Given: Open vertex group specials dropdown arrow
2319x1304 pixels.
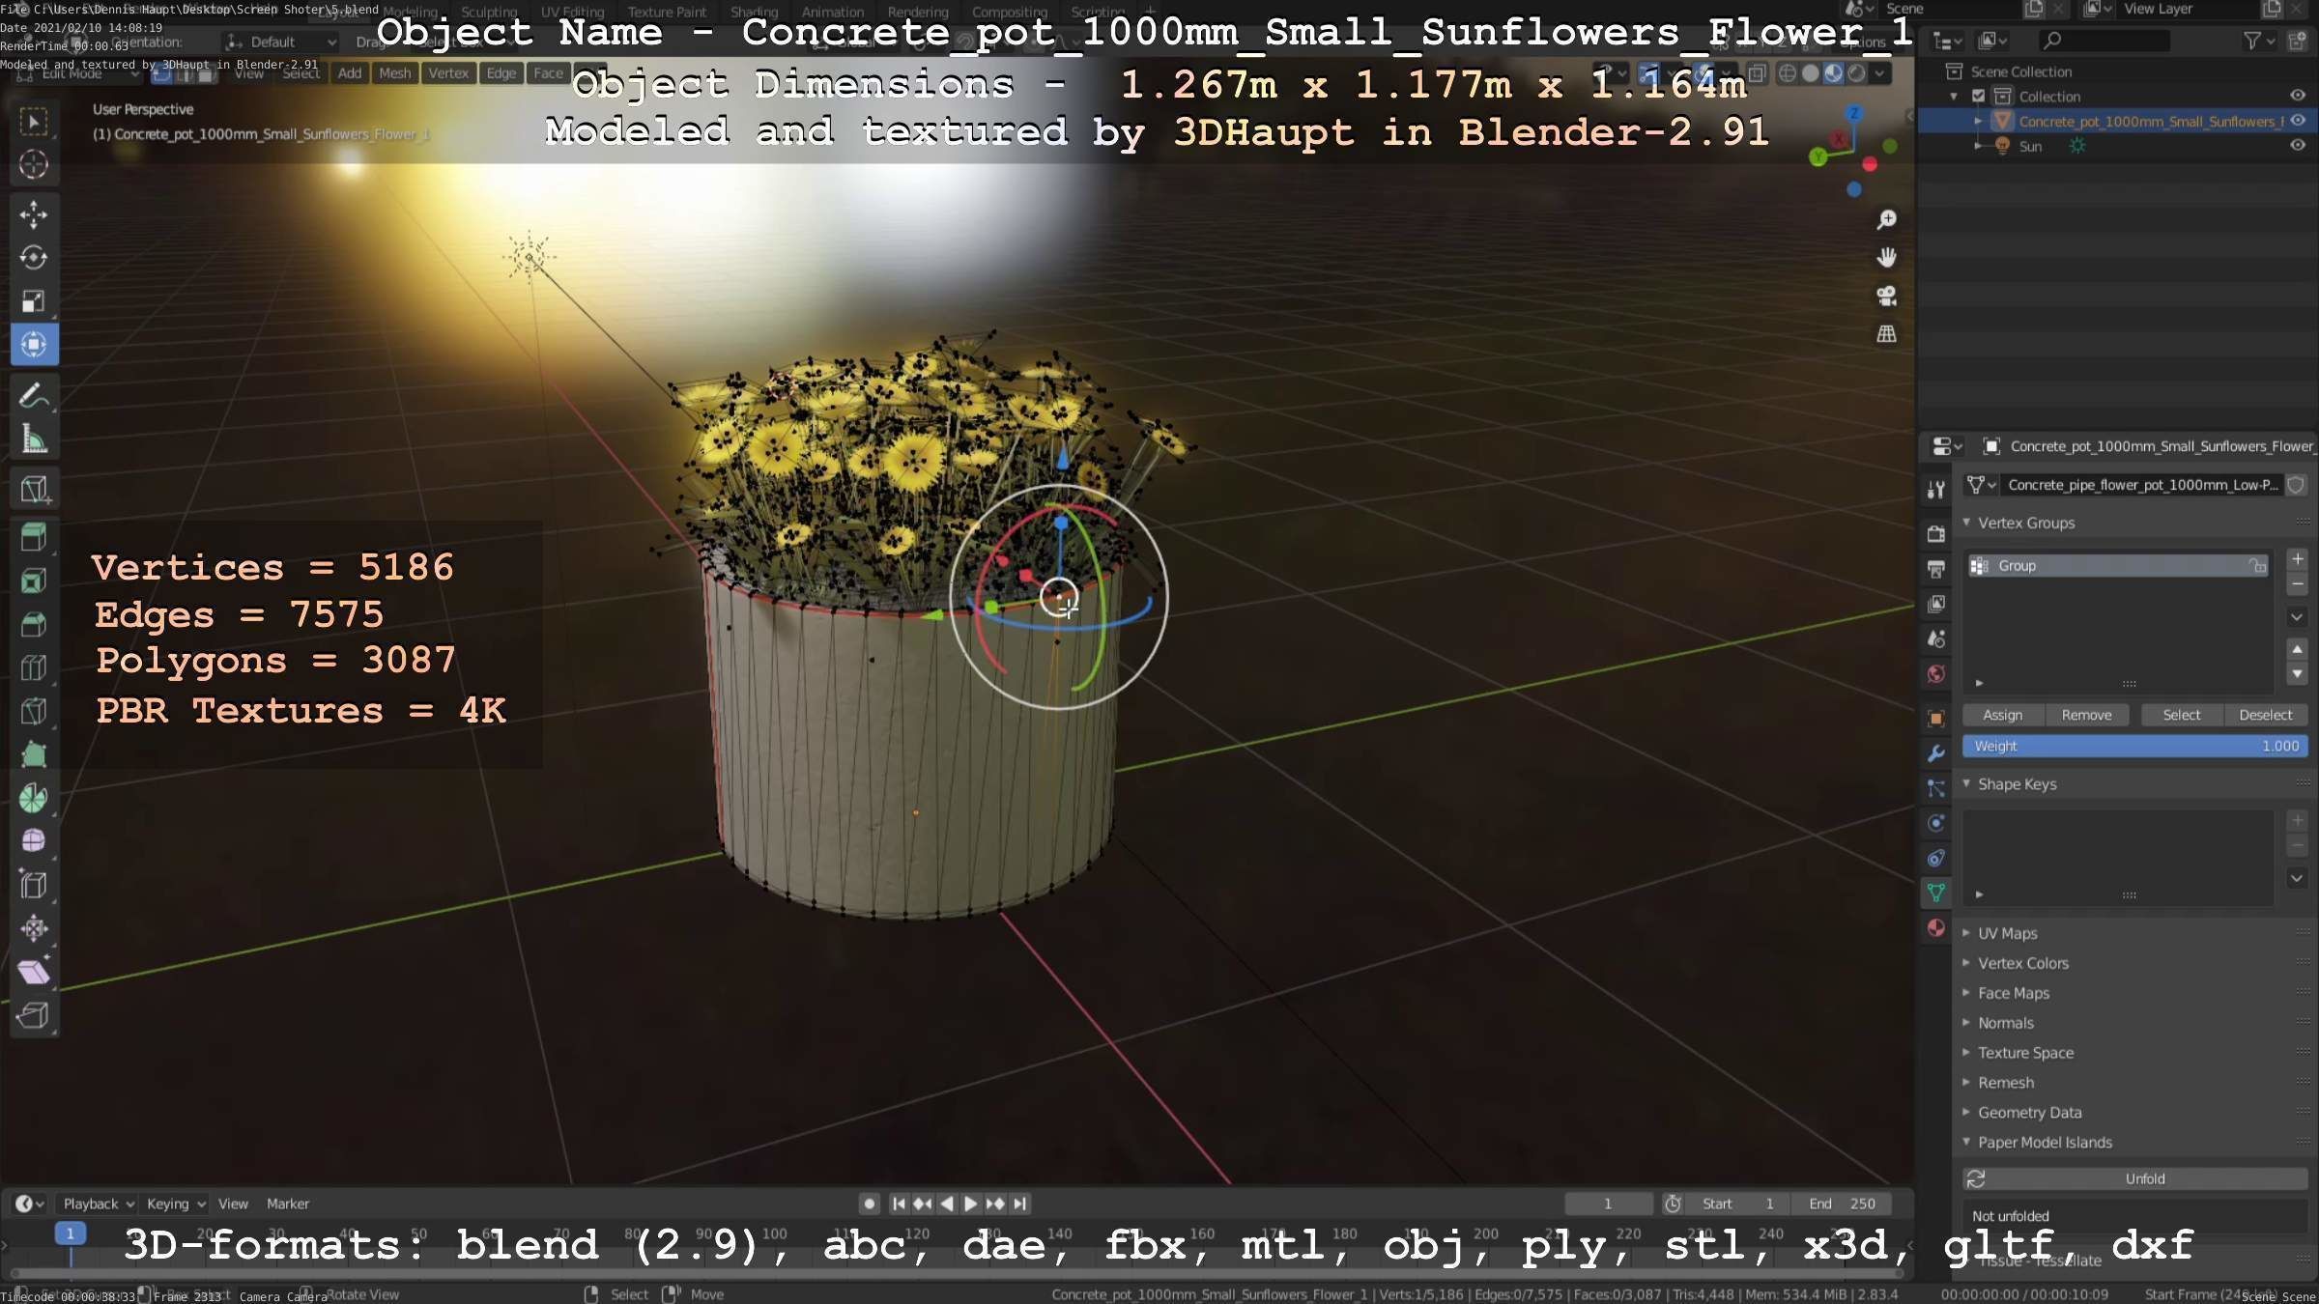Looking at the screenshot, I should click(2297, 617).
